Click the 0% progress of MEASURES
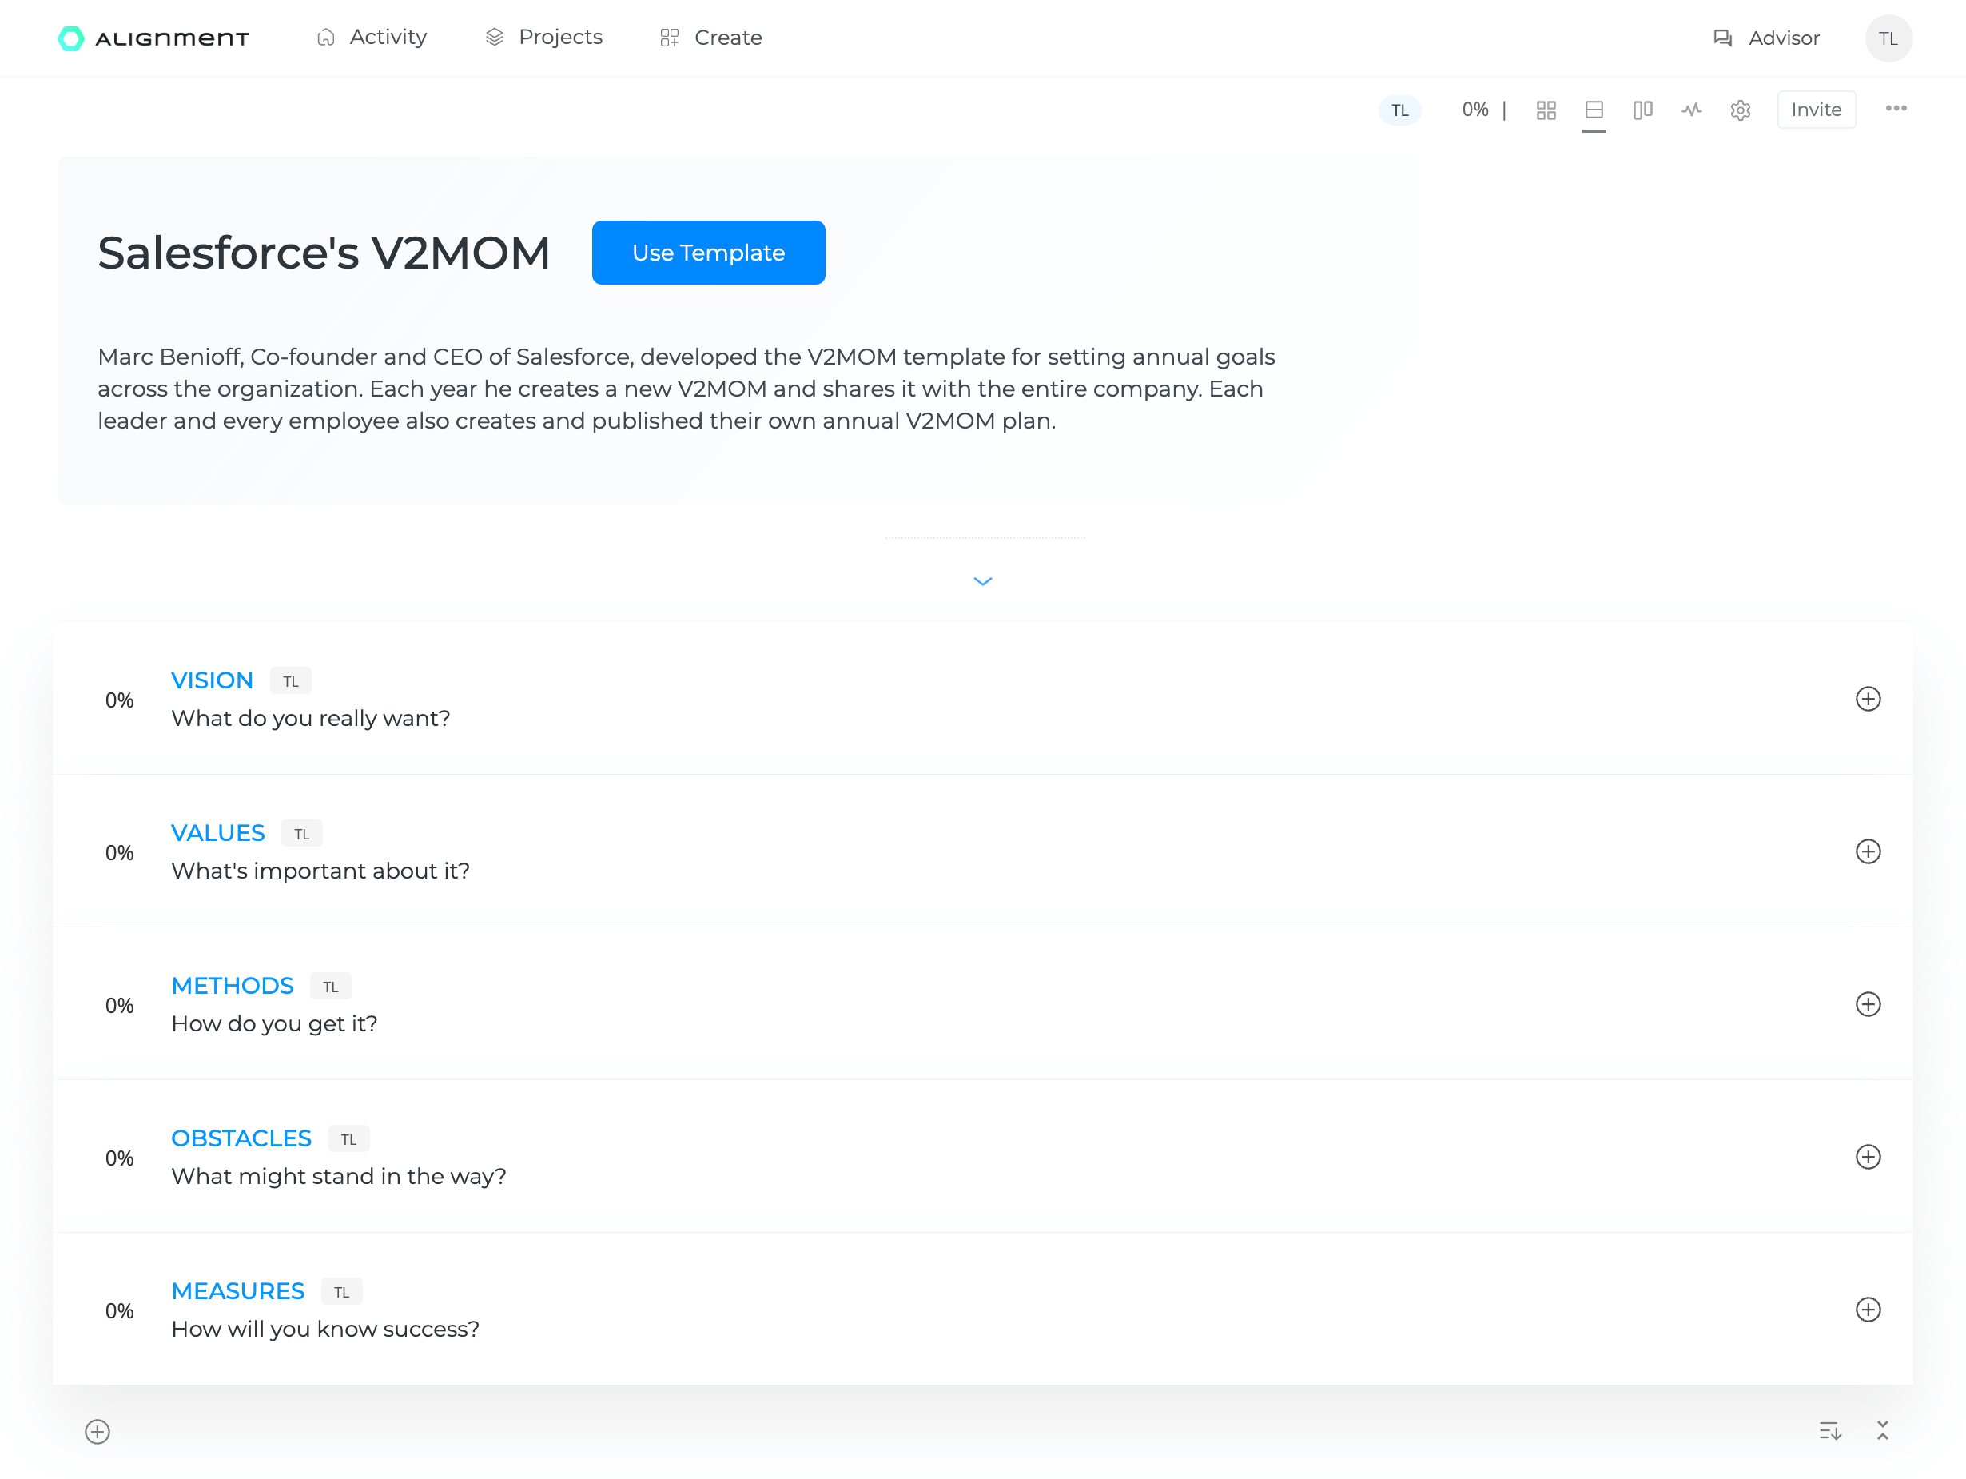The image size is (1966, 1479). [119, 1312]
